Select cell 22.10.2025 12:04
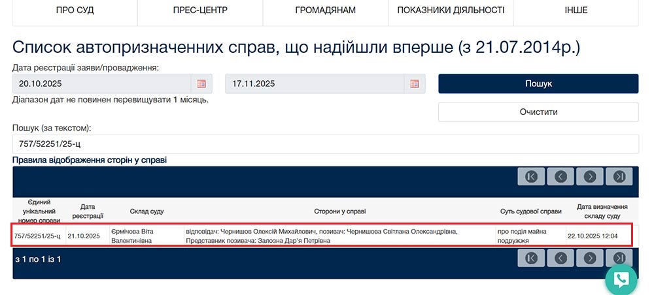The image size is (654, 295). 599,236
